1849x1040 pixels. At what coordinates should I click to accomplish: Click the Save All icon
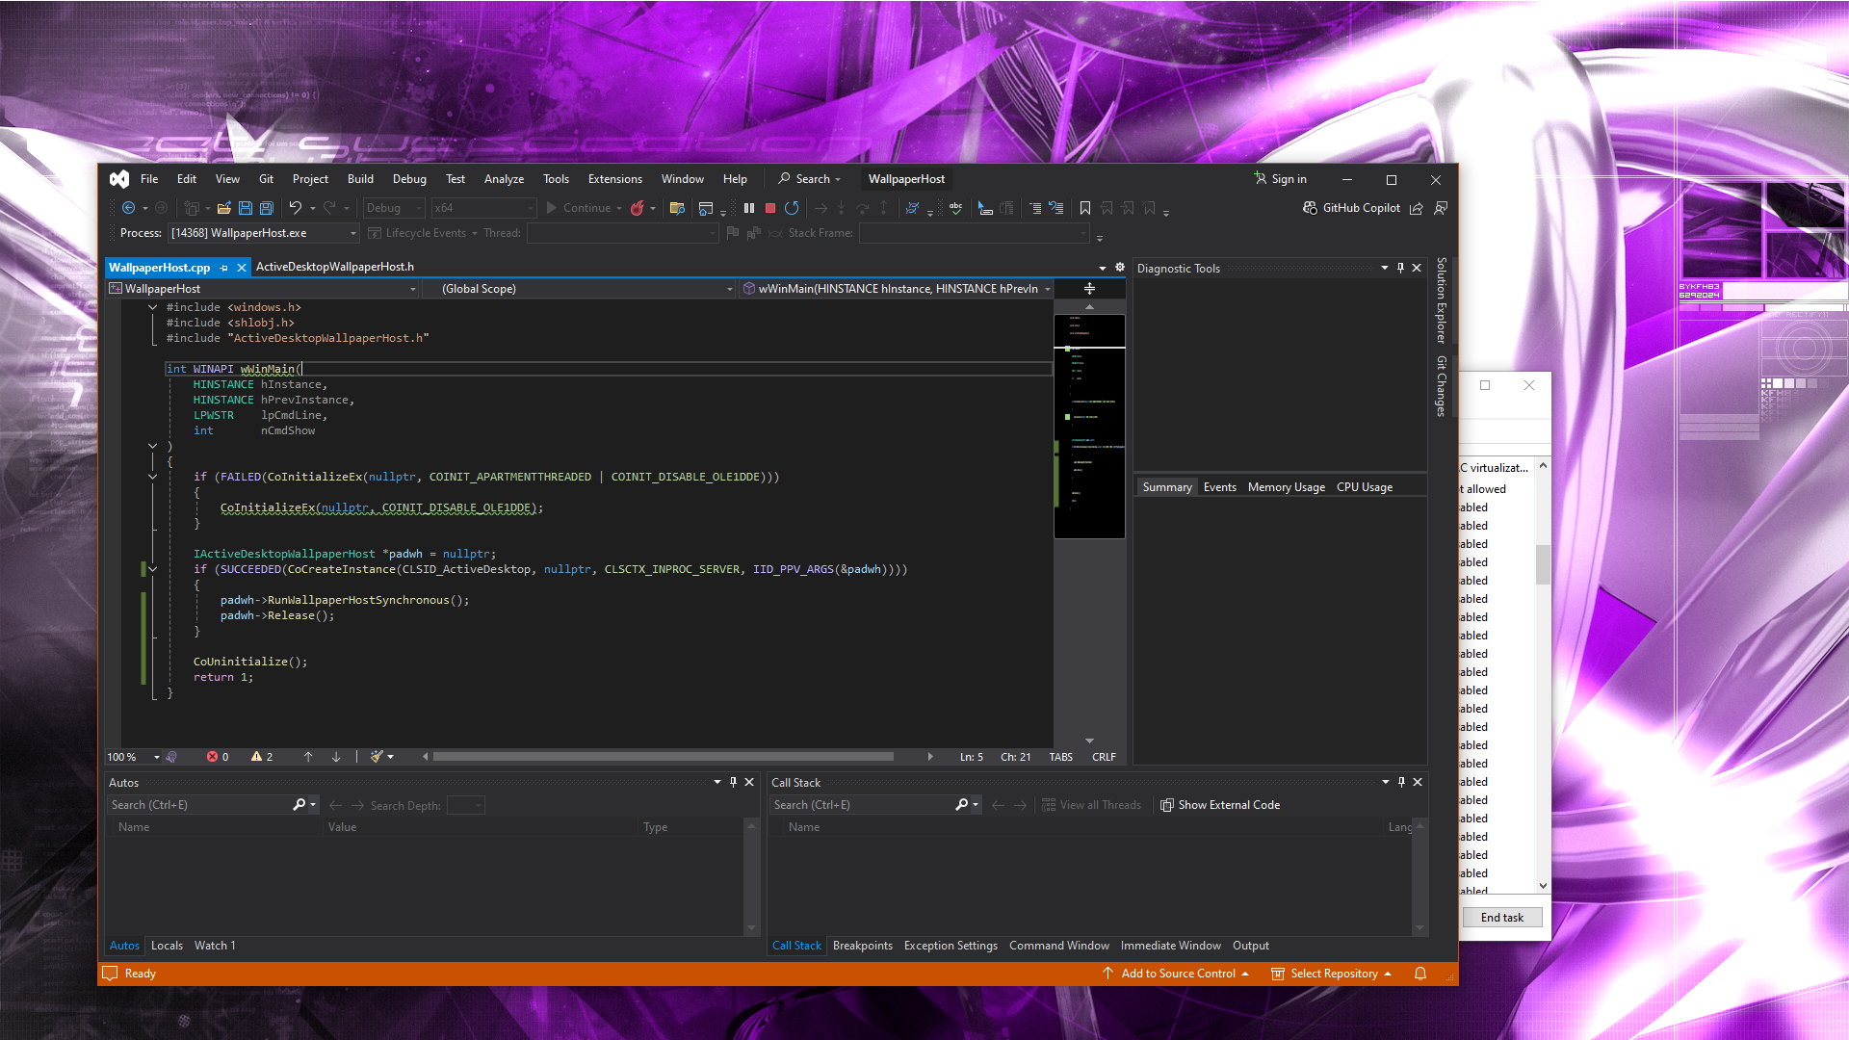coord(267,208)
